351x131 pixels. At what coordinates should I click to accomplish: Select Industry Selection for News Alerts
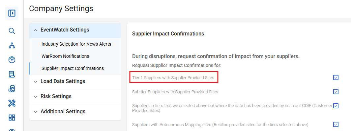point(76,44)
